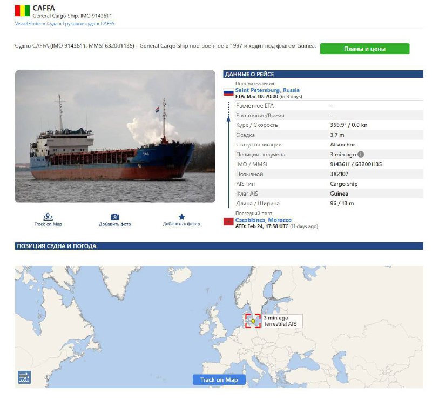Go to VesselFinder breadcrumb link

pyautogui.click(x=28, y=24)
